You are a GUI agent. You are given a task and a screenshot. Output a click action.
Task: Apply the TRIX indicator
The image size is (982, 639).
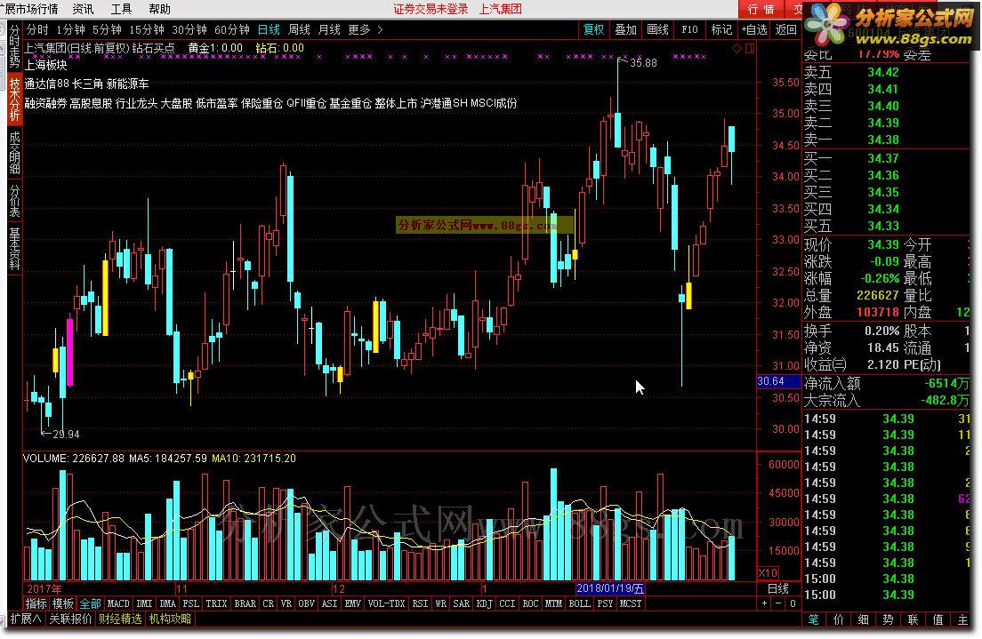pyautogui.click(x=216, y=603)
